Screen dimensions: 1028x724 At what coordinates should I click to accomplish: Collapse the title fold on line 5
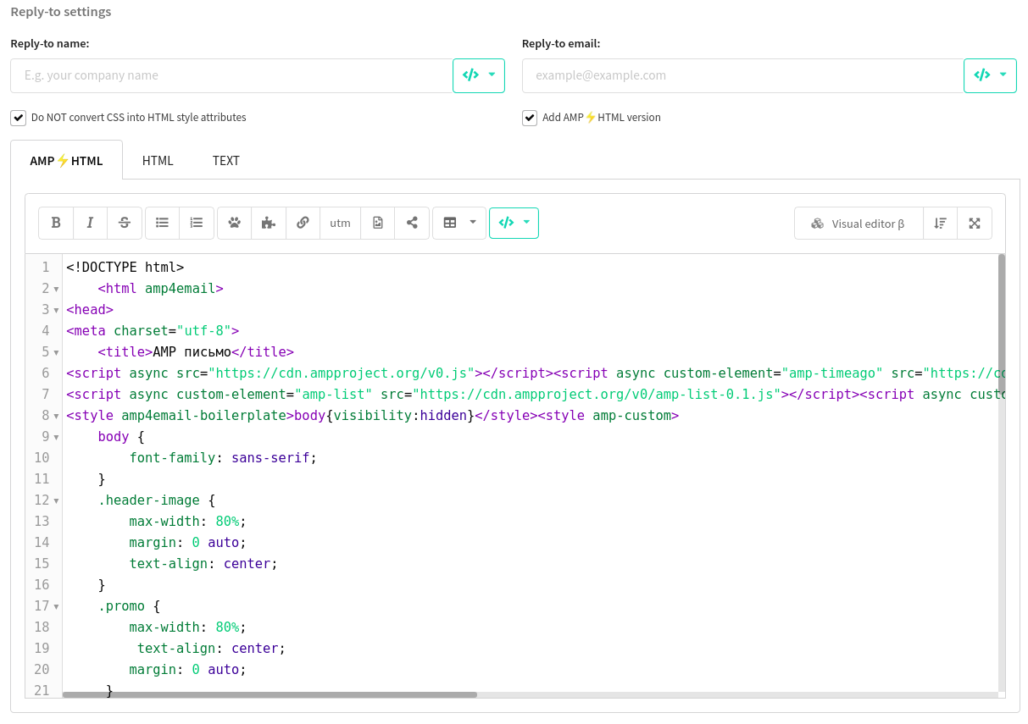coord(56,352)
